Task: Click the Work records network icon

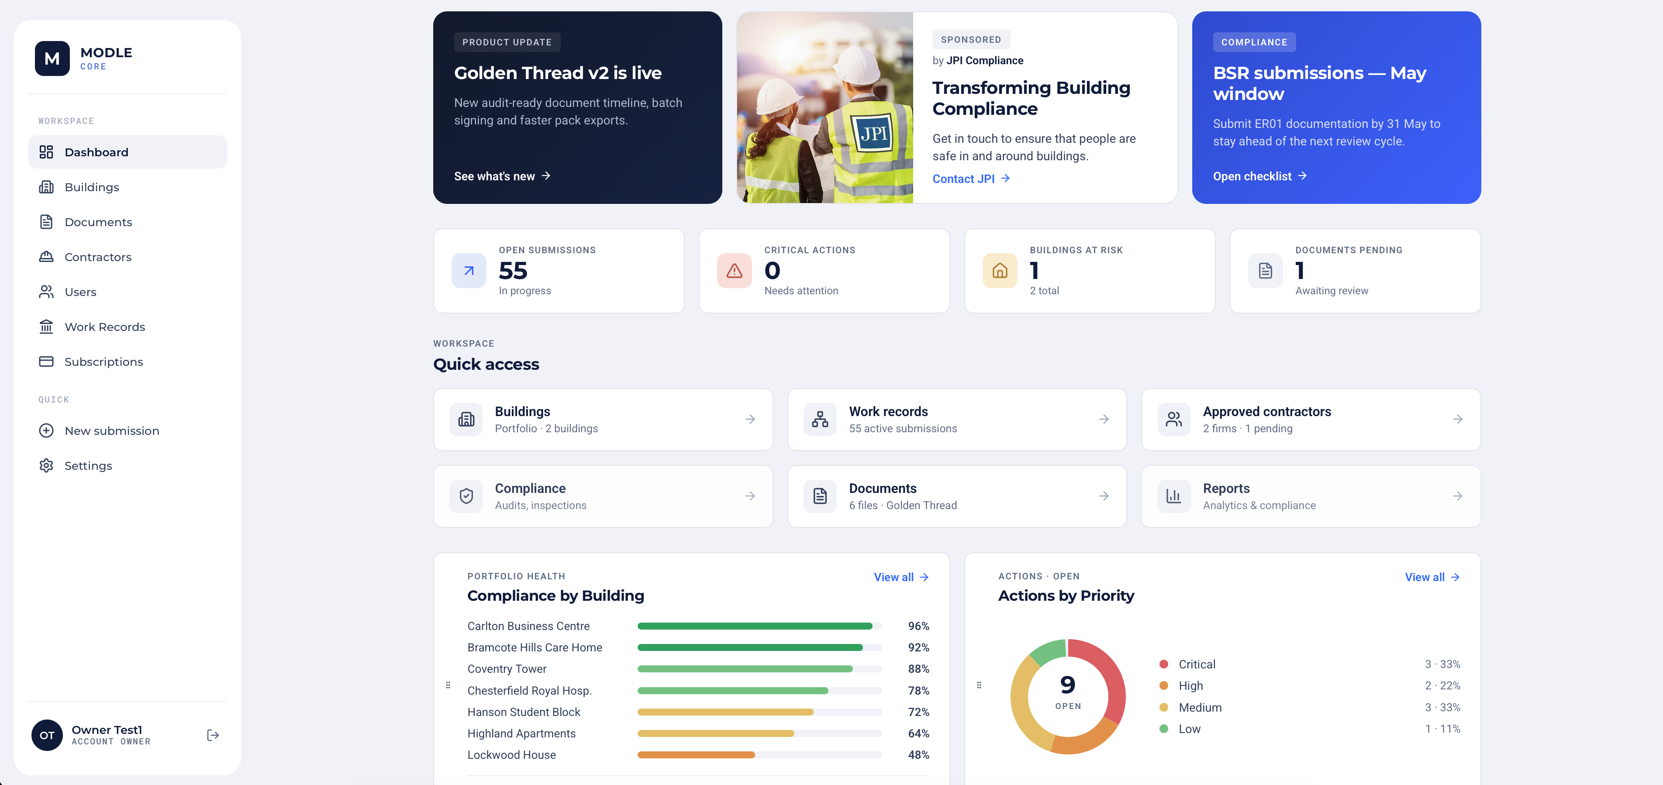Action: click(x=820, y=420)
